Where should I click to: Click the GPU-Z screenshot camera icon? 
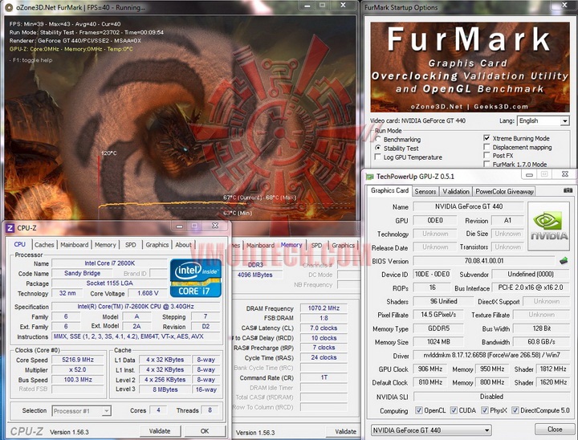coord(568,190)
